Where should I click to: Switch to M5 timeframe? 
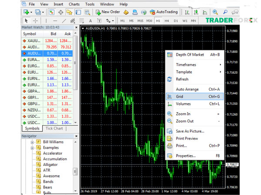pyautogui.click(x=131, y=21)
